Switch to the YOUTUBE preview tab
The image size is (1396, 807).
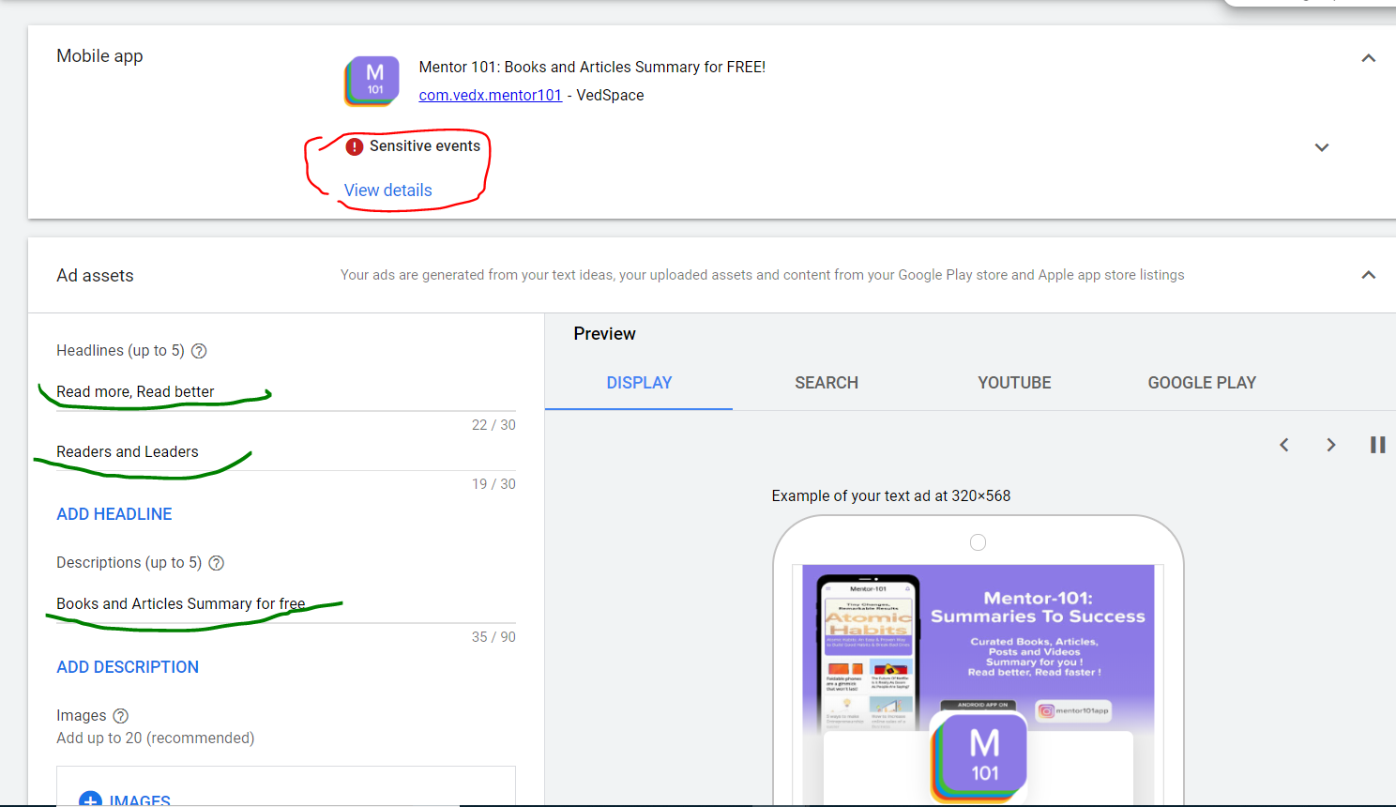point(1014,382)
